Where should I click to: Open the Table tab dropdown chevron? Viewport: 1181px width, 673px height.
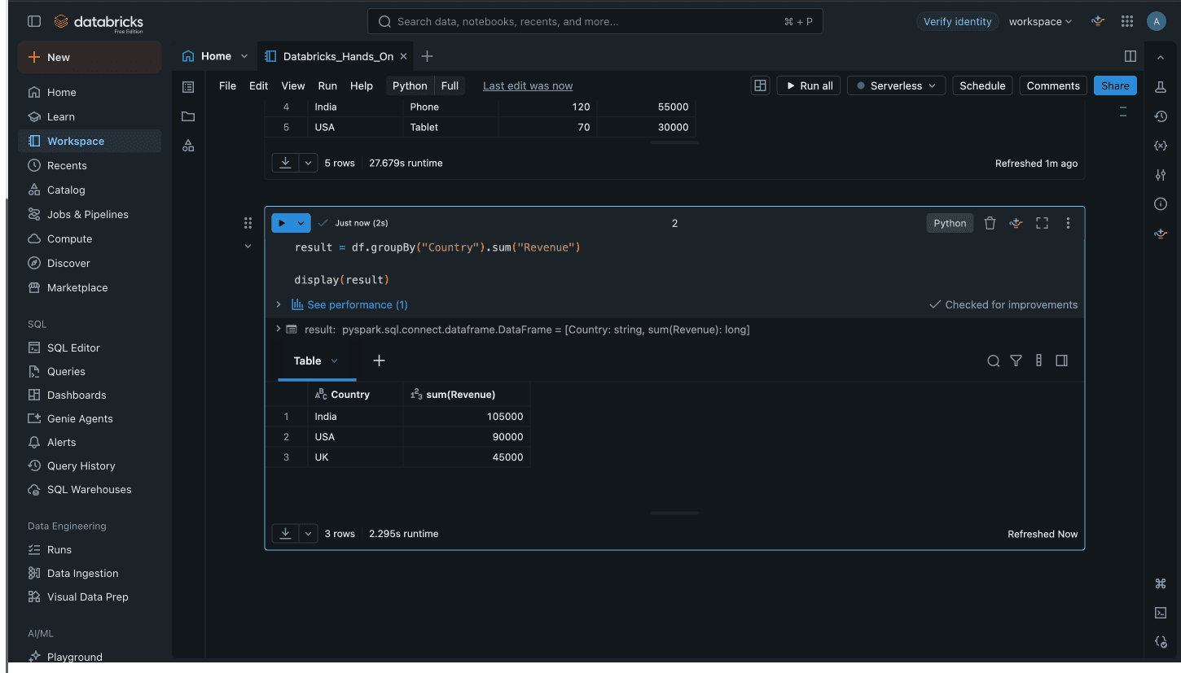(334, 361)
